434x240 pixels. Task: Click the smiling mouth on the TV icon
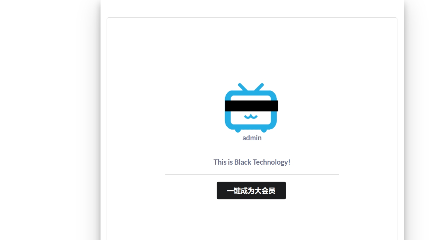click(x=251, y=117)
